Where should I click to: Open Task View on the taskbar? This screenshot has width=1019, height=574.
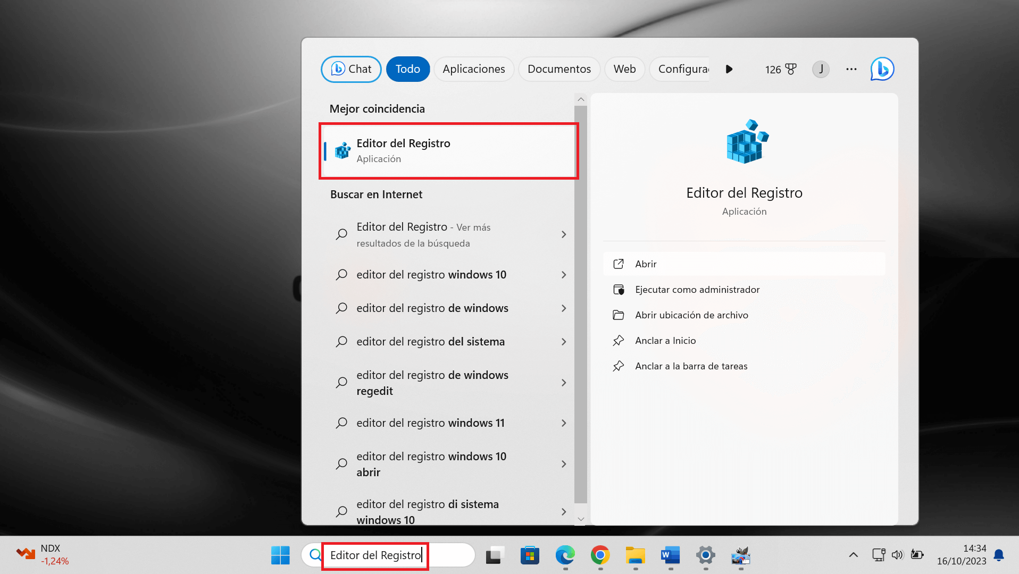[x=495, y=555]
